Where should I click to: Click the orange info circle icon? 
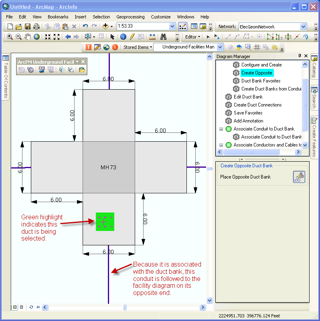click(x=115, y=47)
